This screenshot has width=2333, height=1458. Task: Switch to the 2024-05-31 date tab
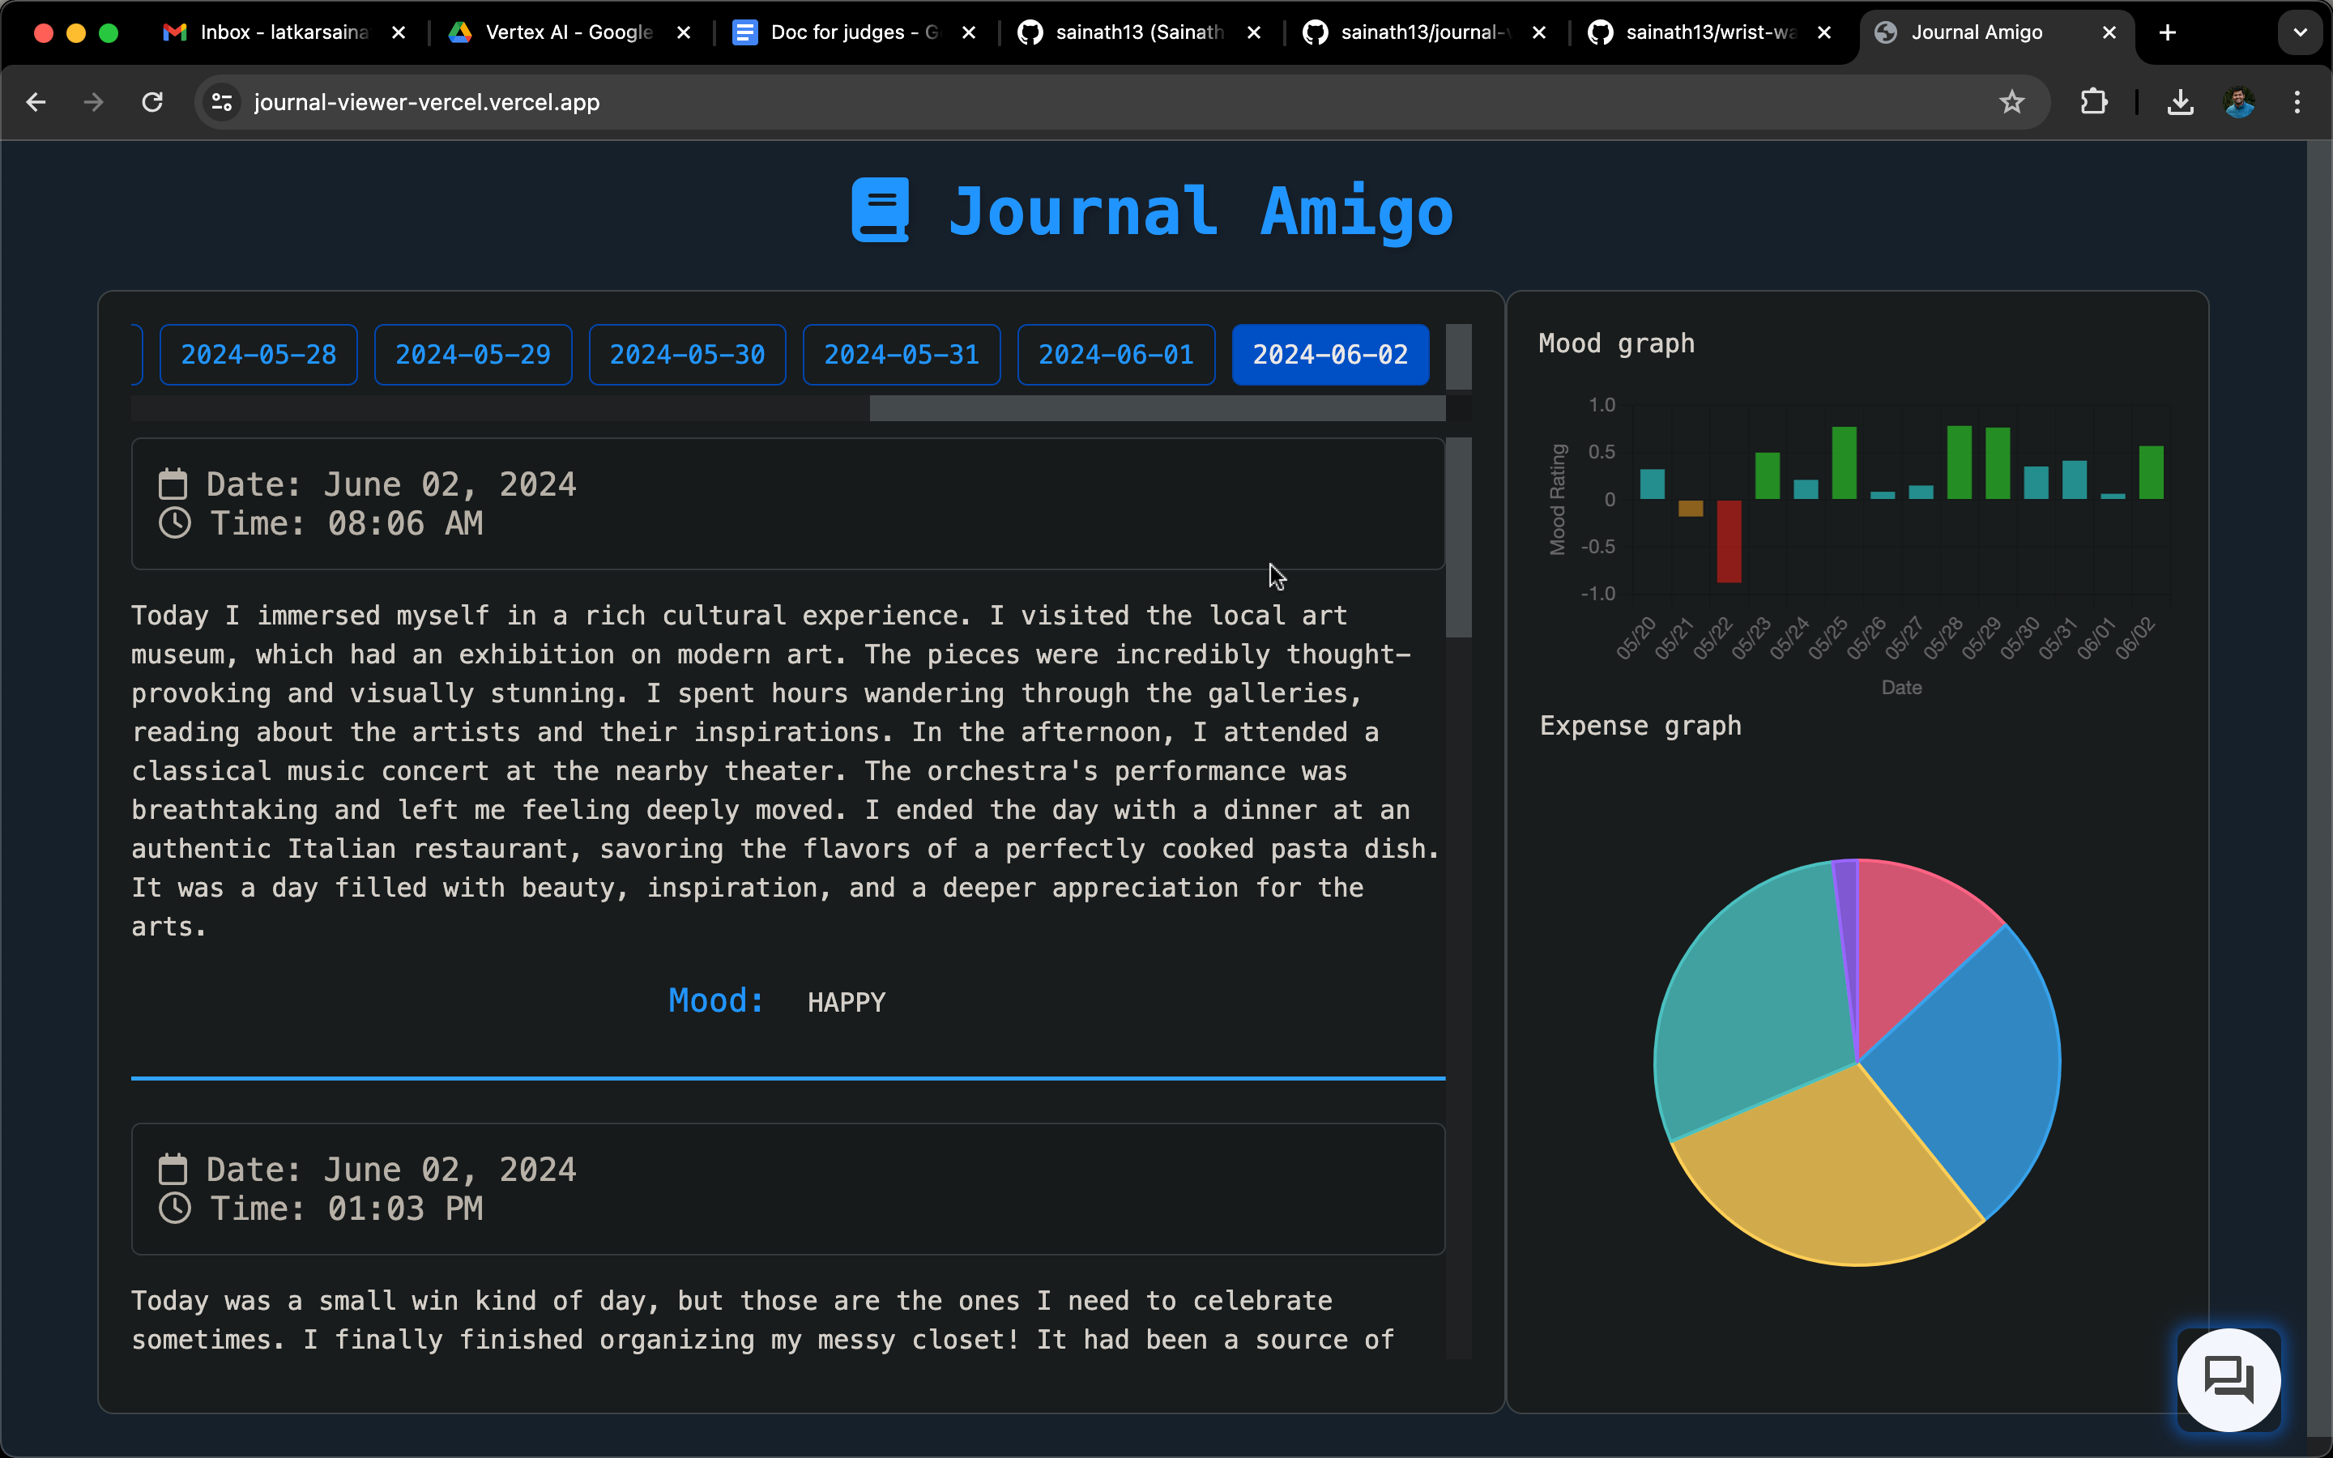coord(902,355)
